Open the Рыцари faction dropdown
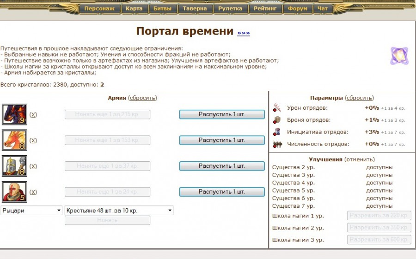Viewport: 416px width, 259px height. click(31, 211)
